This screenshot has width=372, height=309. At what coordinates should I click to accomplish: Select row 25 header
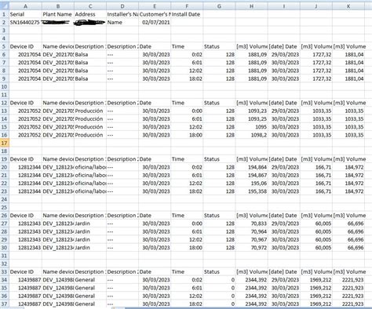coord(5,207)
